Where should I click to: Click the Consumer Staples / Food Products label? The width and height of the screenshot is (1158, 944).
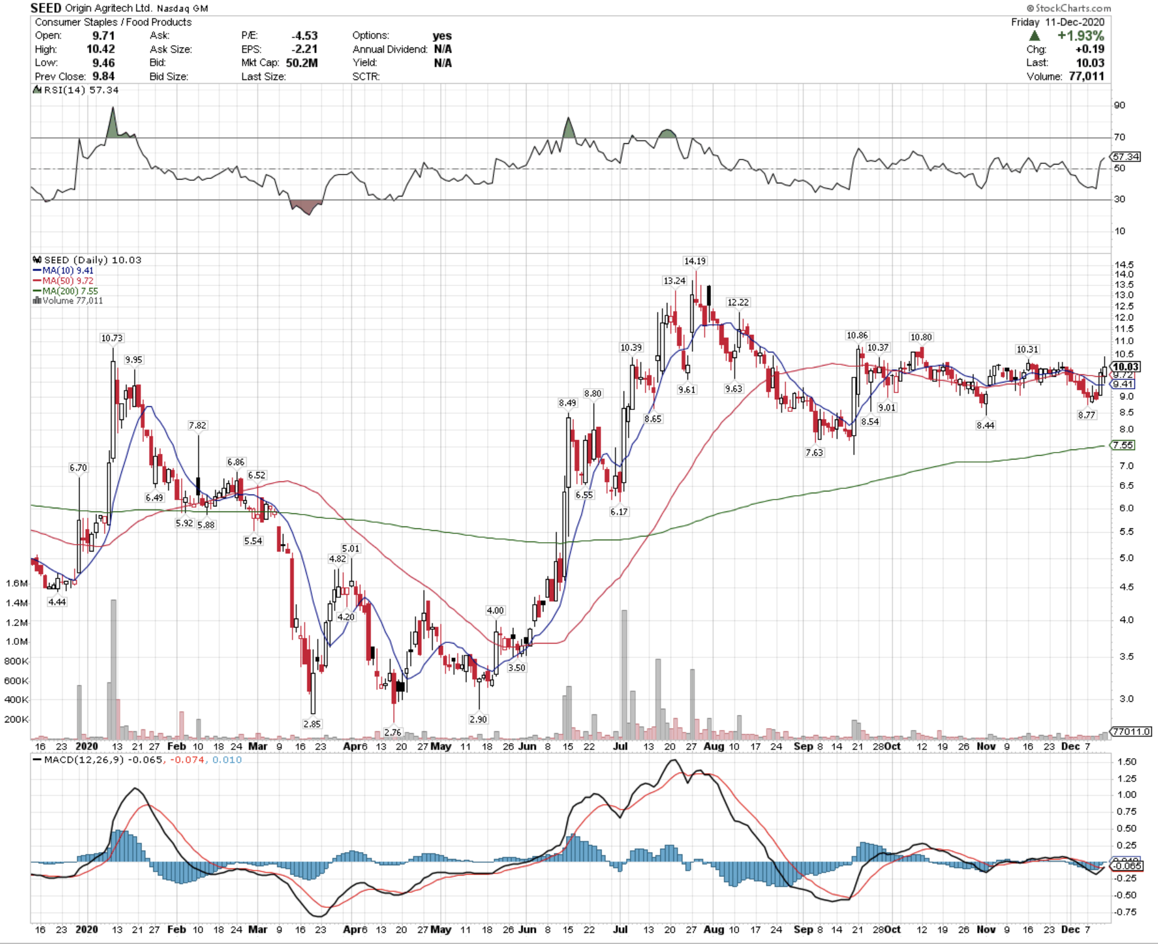[113, 22]
